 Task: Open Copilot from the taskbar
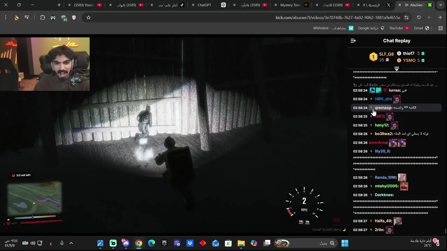254,243
